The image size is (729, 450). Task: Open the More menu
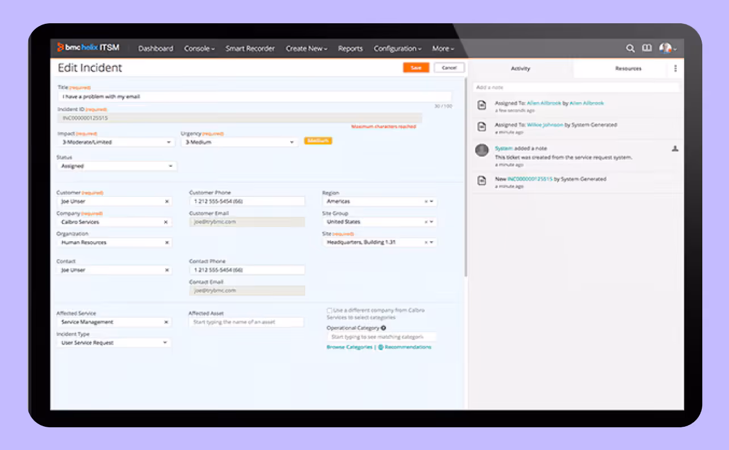coord(443,49)
